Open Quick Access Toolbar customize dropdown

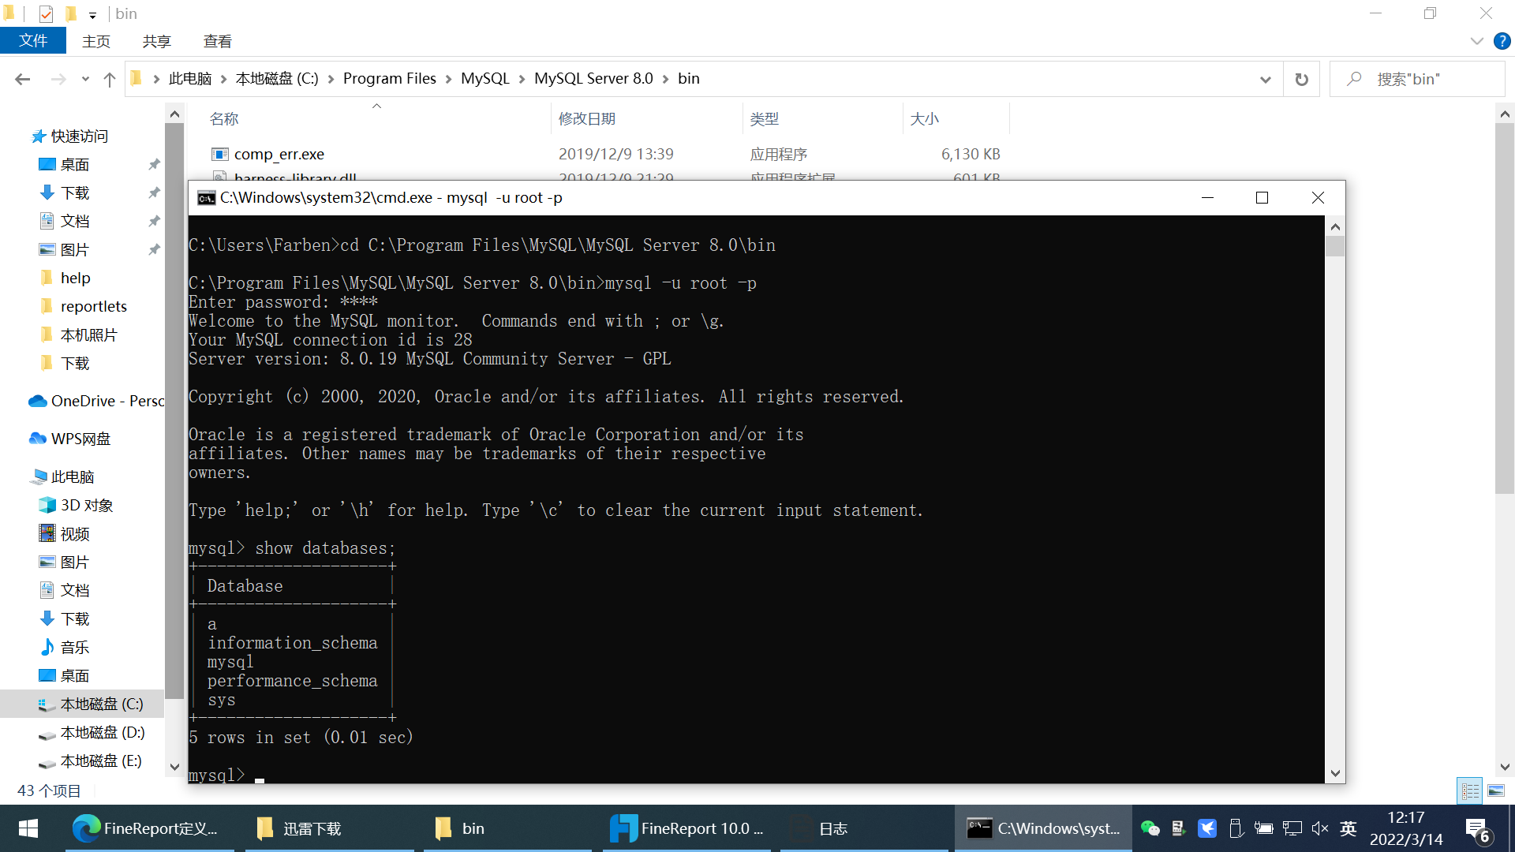[x=92, y=14]
